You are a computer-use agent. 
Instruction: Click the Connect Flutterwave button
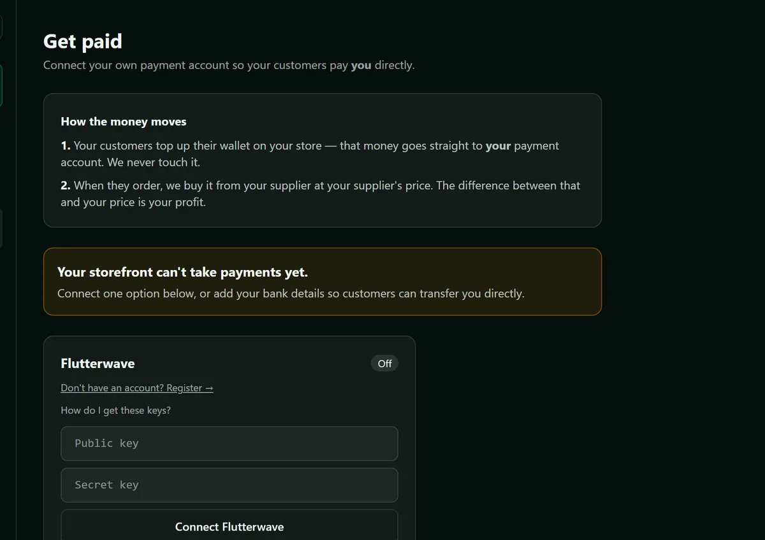(x=229, y=526)
